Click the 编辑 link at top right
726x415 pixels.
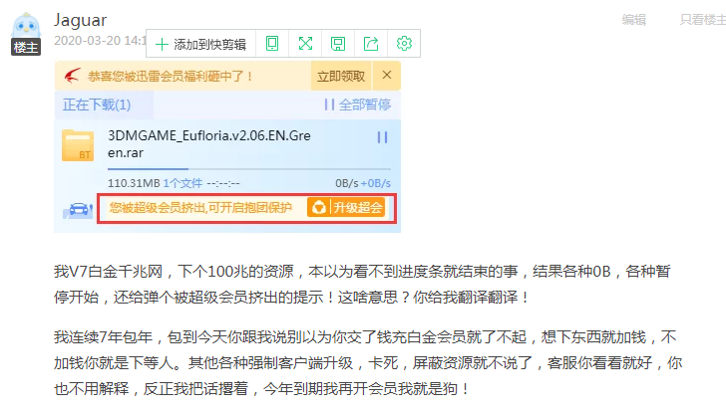634,19
